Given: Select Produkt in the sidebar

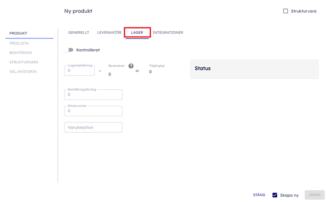Looking at the screenshot, I should click(x=18, y=34).
